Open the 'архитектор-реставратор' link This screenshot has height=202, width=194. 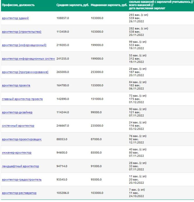pos(19,193)
